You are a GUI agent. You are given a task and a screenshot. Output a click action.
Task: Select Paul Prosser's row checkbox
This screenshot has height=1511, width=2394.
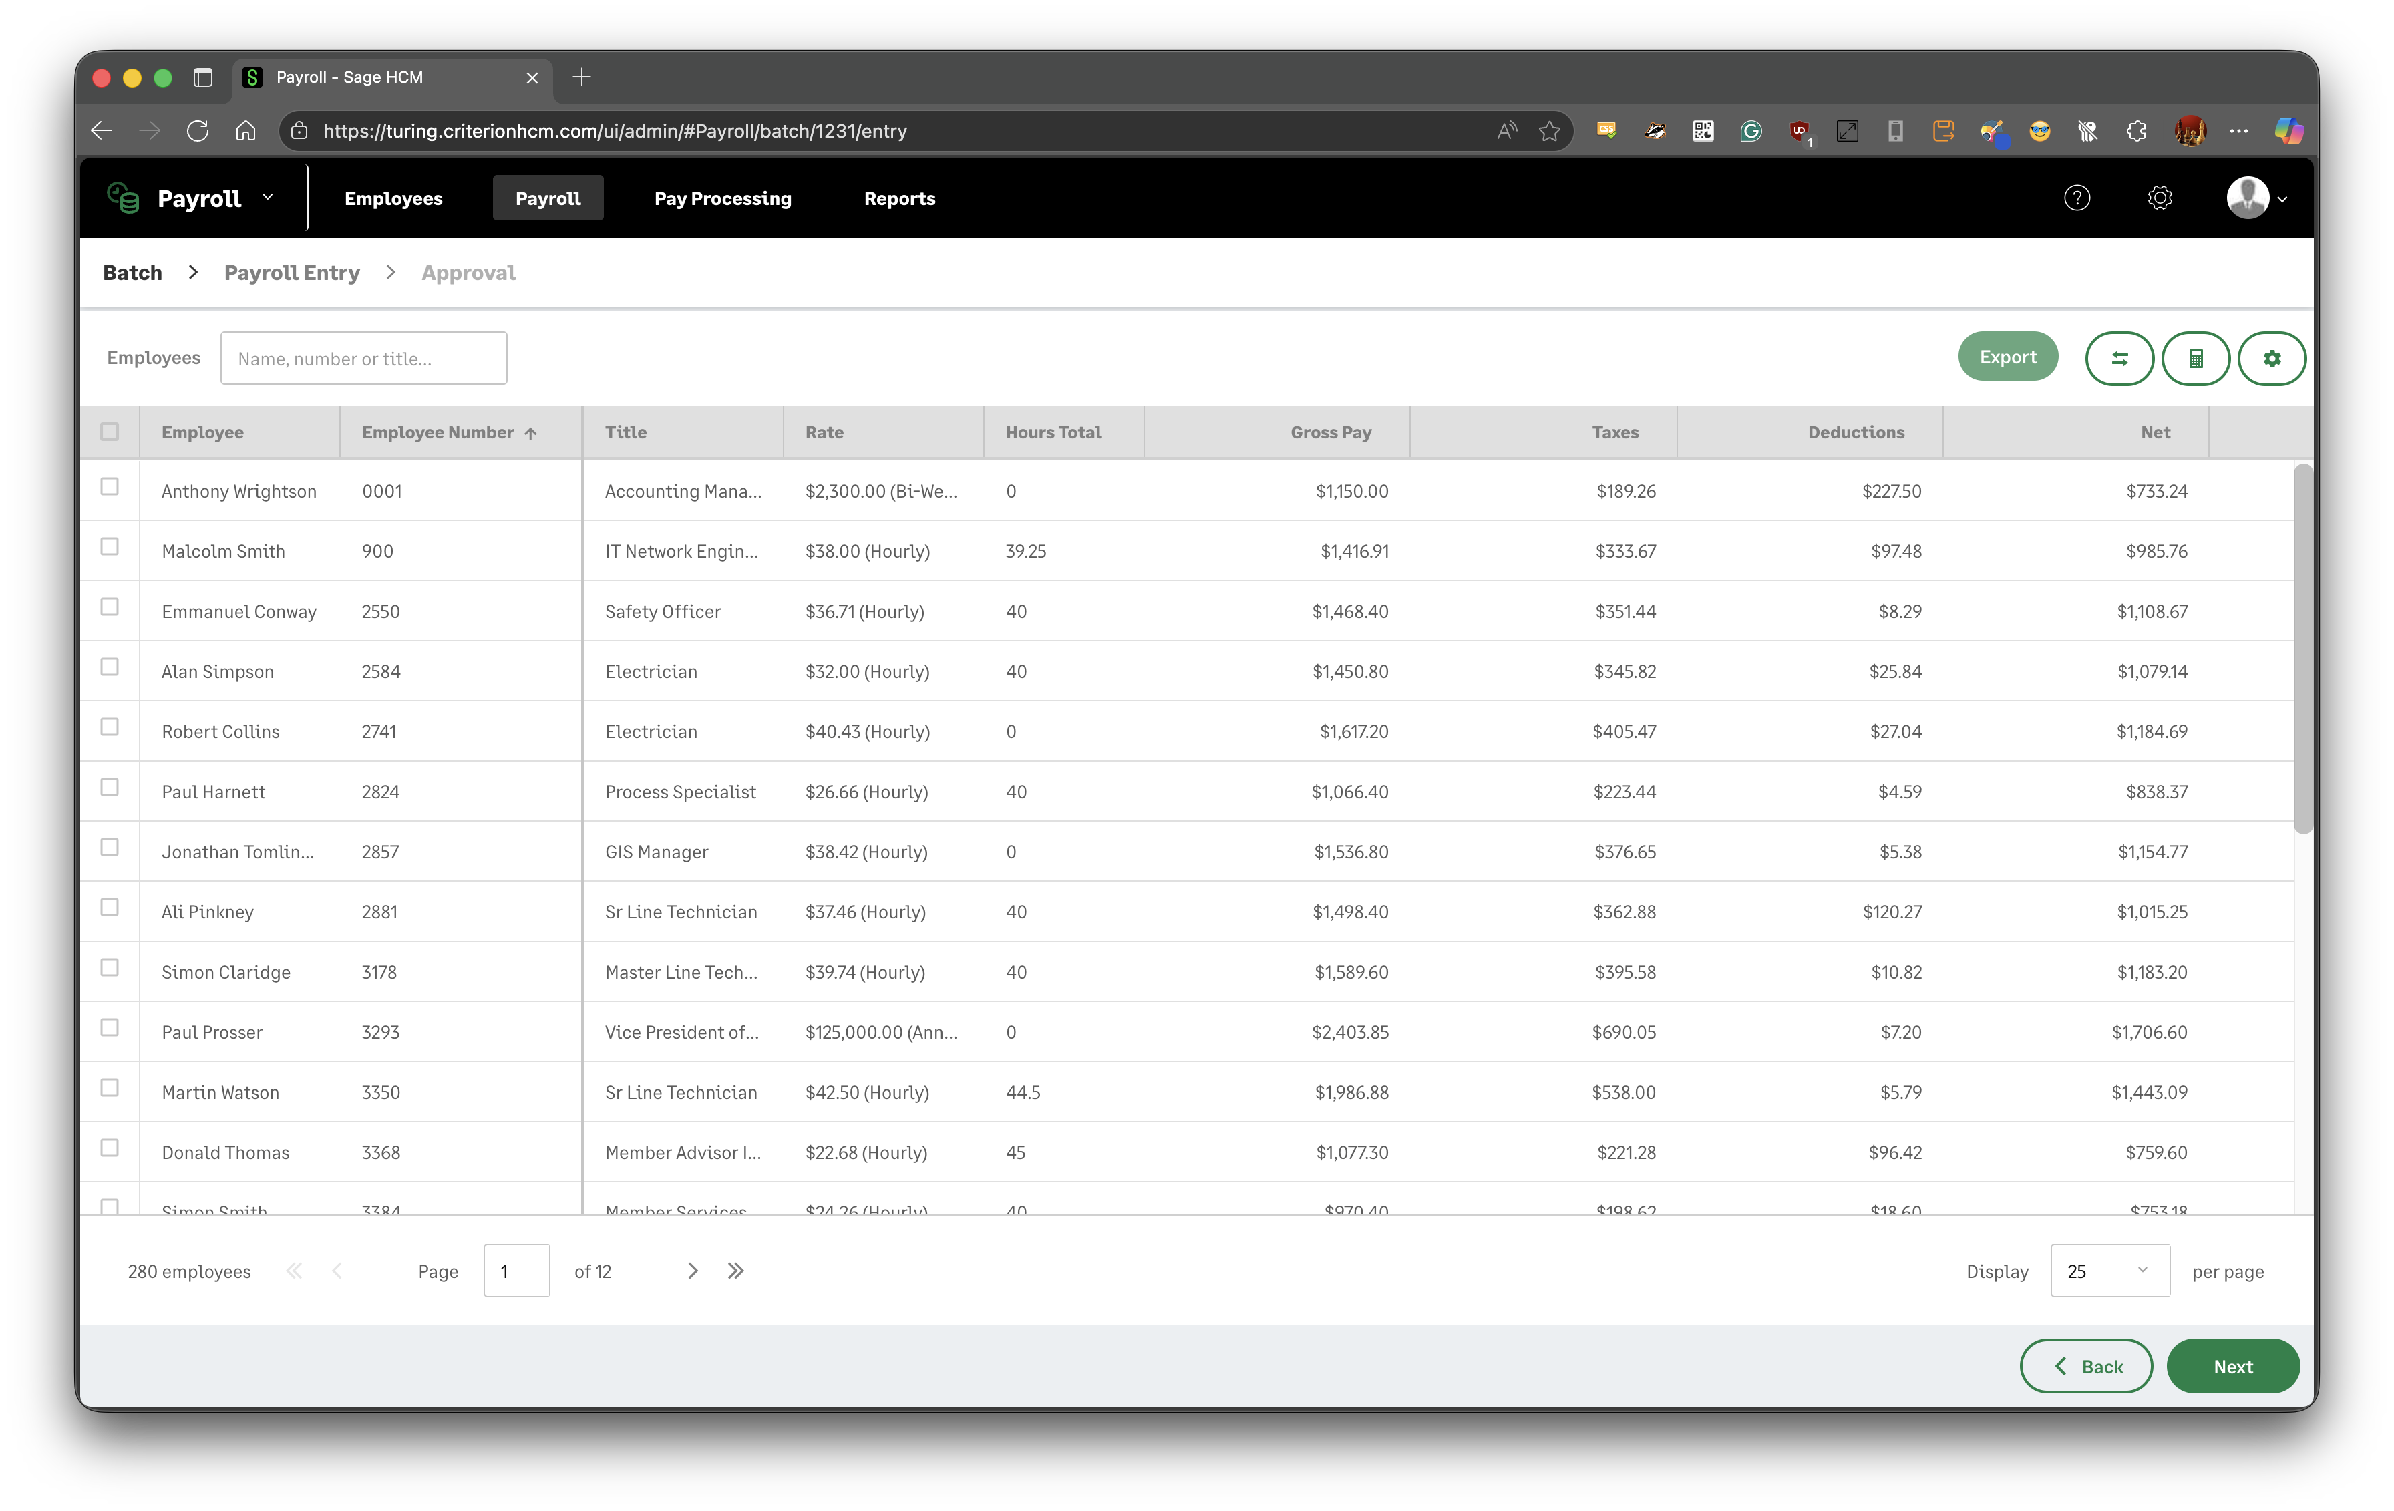110,1027
